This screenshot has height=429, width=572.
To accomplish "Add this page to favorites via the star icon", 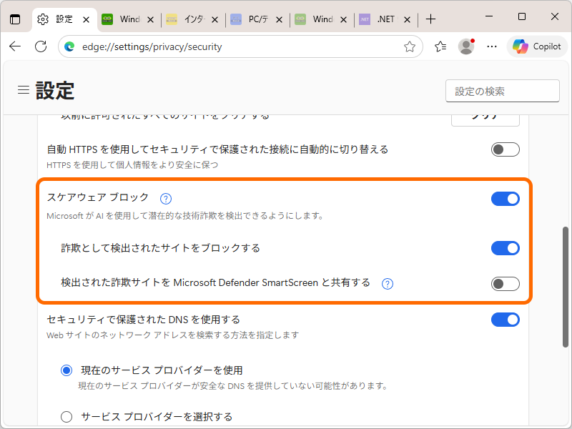I will pos(409,46).
